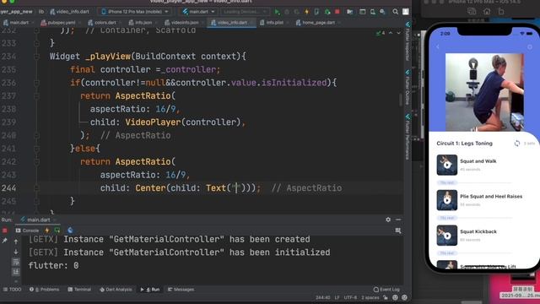Run the app with the green play icon
540x304 pixels.
click(278, 12)
